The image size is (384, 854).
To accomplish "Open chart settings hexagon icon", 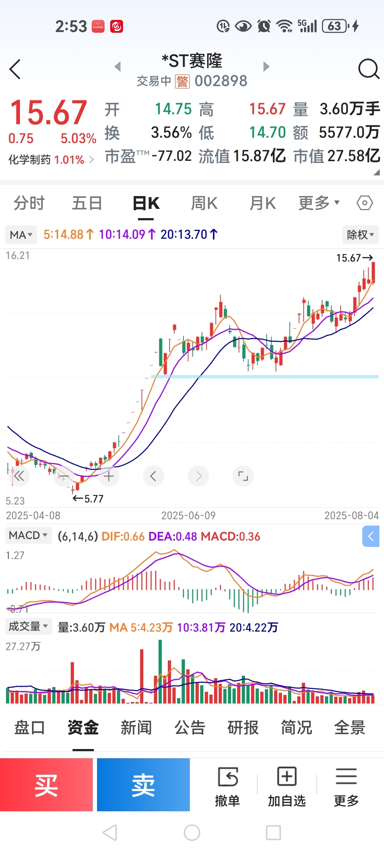I will (365, 203).
